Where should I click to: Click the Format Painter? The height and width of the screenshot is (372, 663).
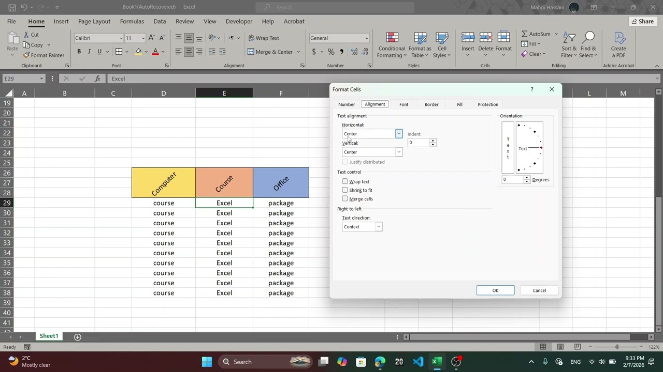click(x=44, y=55)
